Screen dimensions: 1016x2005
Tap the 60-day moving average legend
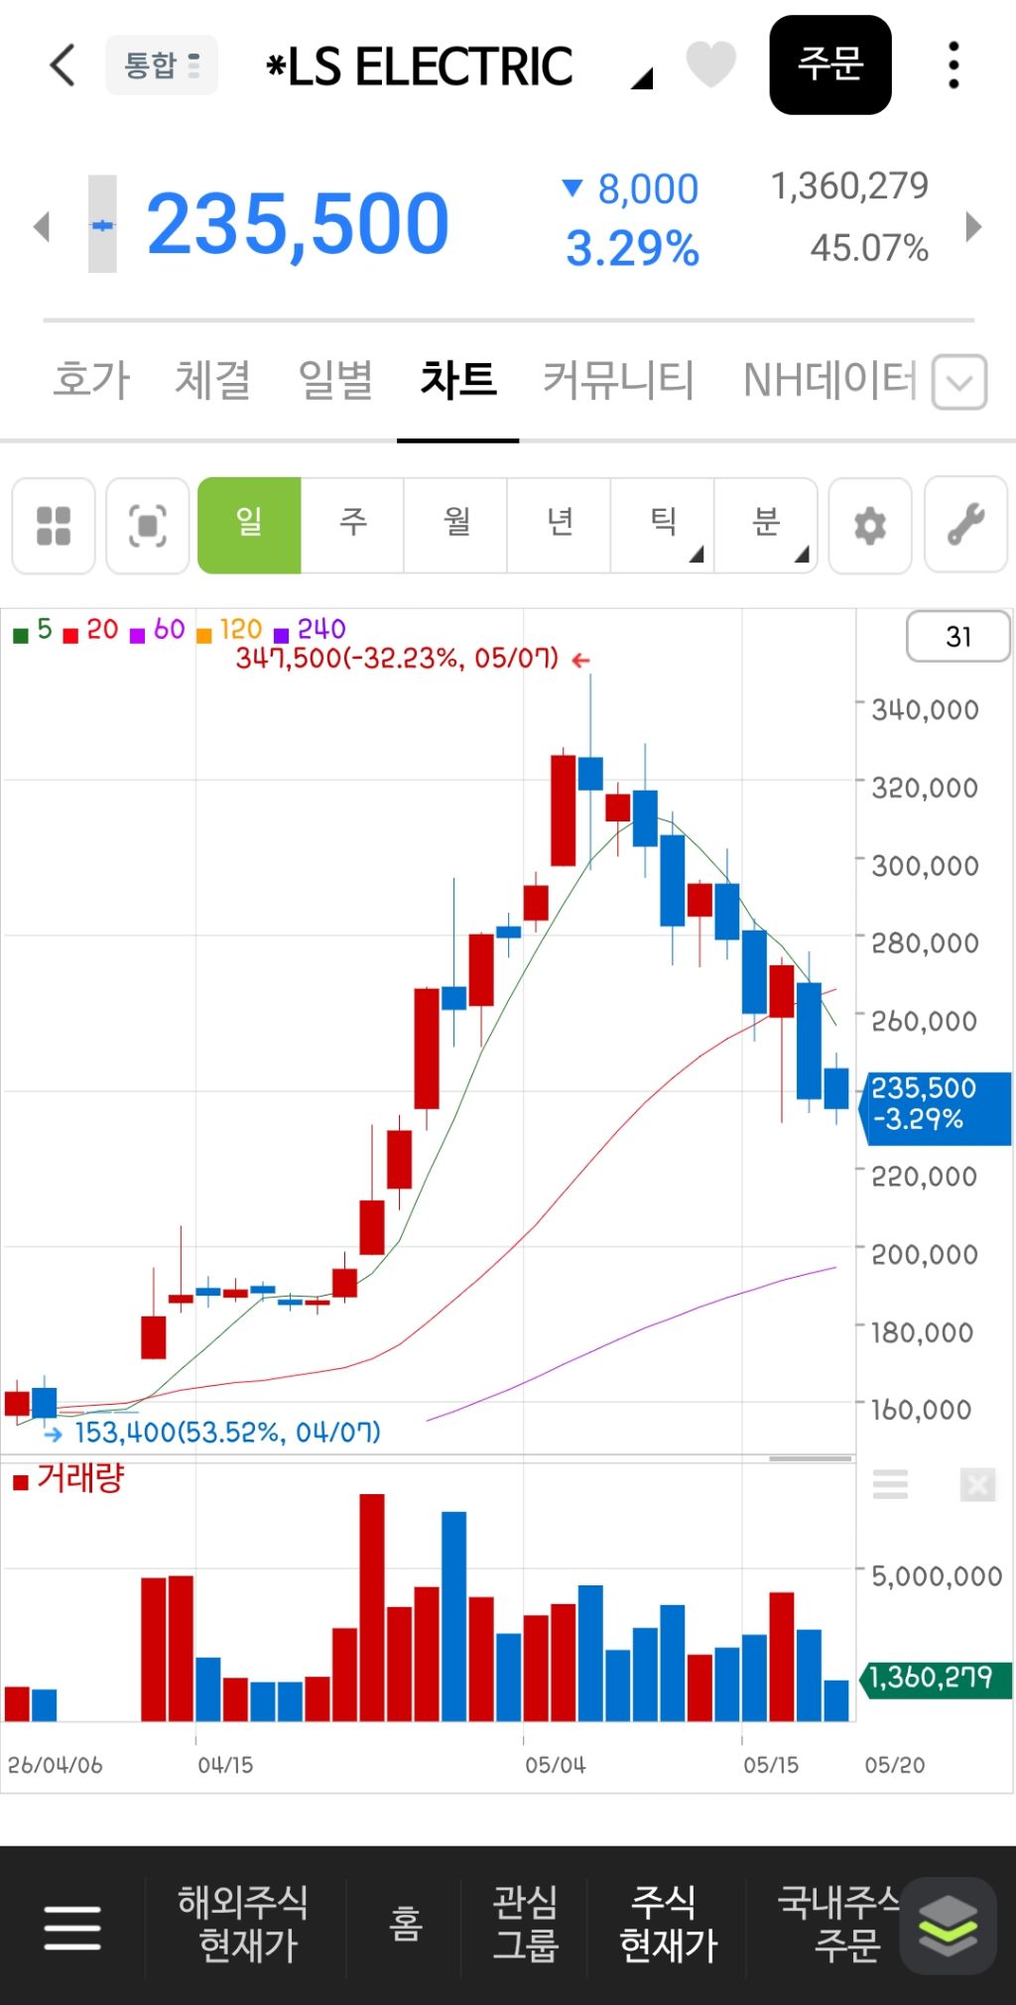[x=159, y=629]
